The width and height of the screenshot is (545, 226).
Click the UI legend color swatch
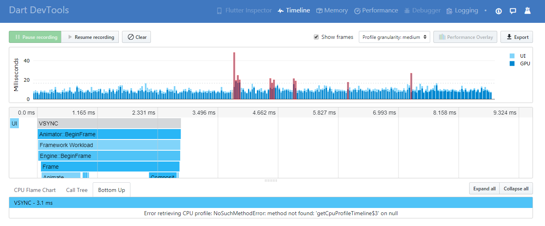(x=512, y=56)
